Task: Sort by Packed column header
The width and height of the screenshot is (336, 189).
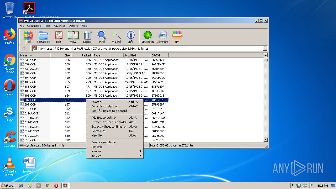Action: 82,55
